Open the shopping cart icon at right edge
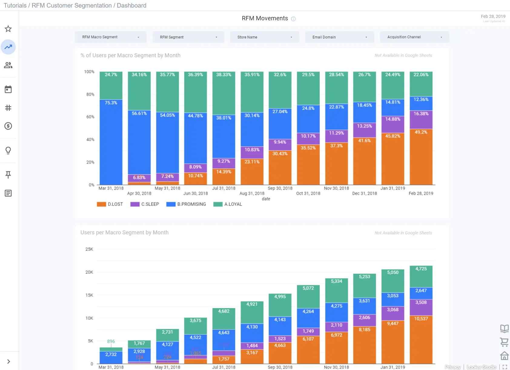Screen dimensions: 510x370 [504, 342]
